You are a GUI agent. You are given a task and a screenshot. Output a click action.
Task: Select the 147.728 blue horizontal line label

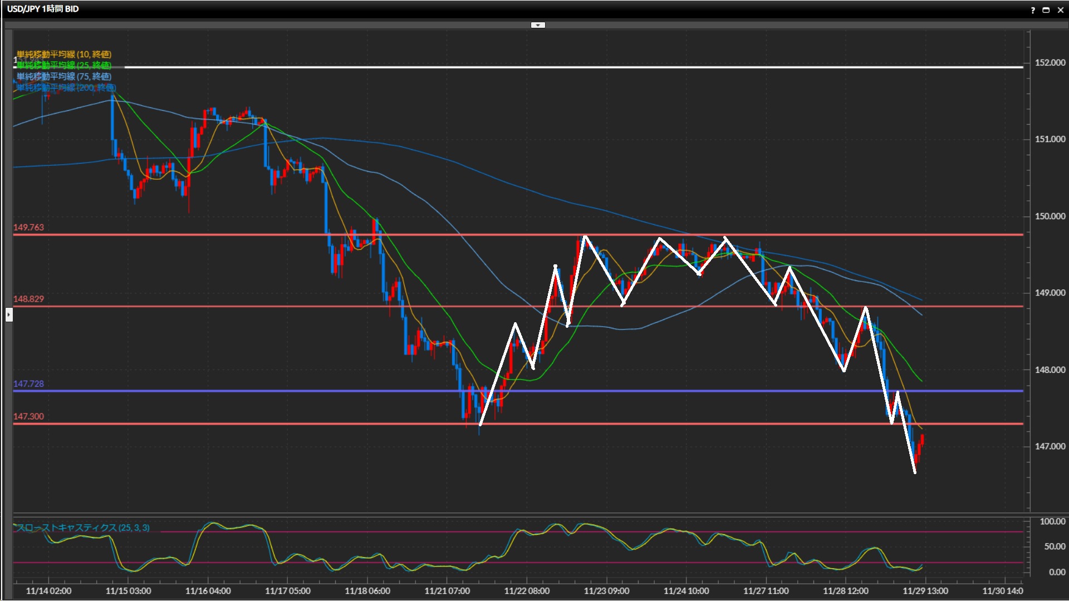(28, 384)
